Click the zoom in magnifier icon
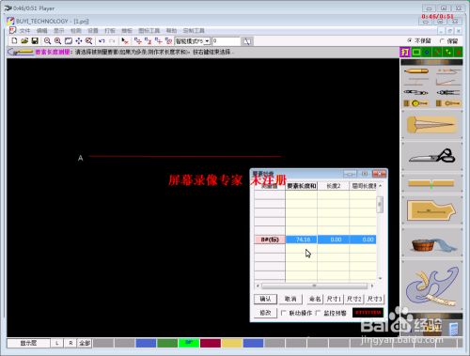Image resolution: width=470 pixels, height=356 pixels. (x=57, y=40)
